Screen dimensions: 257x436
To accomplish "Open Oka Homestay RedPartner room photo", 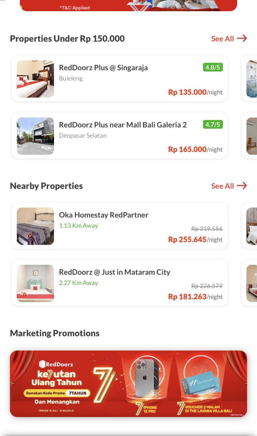I will click(35, 226).
